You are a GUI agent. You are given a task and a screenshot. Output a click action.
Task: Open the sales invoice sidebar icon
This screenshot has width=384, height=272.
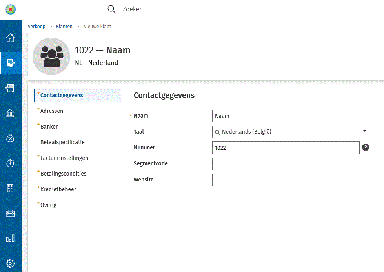tap(11, 63)
